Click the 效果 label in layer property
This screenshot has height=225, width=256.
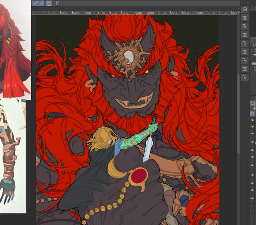tap(254, 55)
